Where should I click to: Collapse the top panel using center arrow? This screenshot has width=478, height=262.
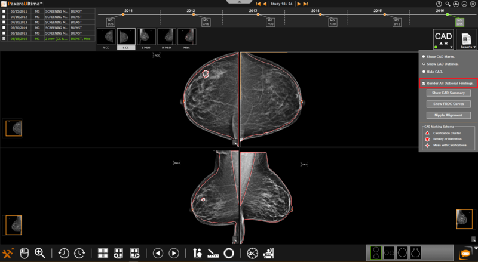point(240,2)
